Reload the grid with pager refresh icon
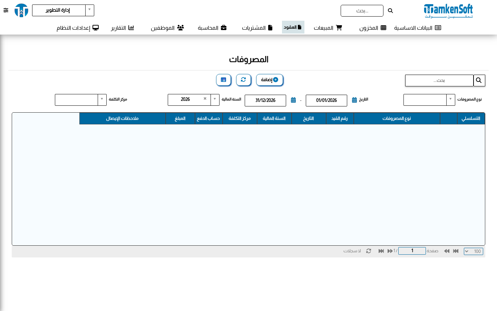Screen dimensions: 497x311 (x=369, y=251)
